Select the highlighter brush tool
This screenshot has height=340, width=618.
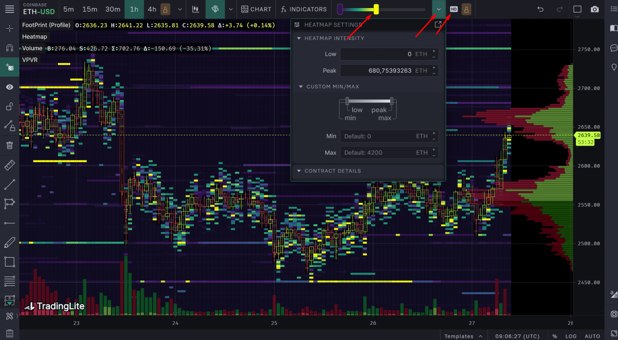(x=9, y=242)
